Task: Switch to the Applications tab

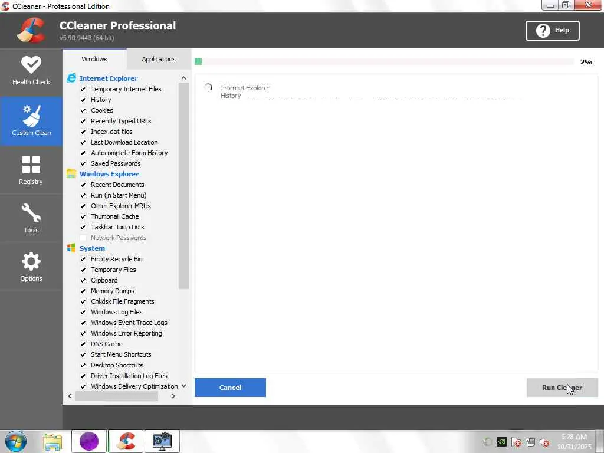Action: 159,59
